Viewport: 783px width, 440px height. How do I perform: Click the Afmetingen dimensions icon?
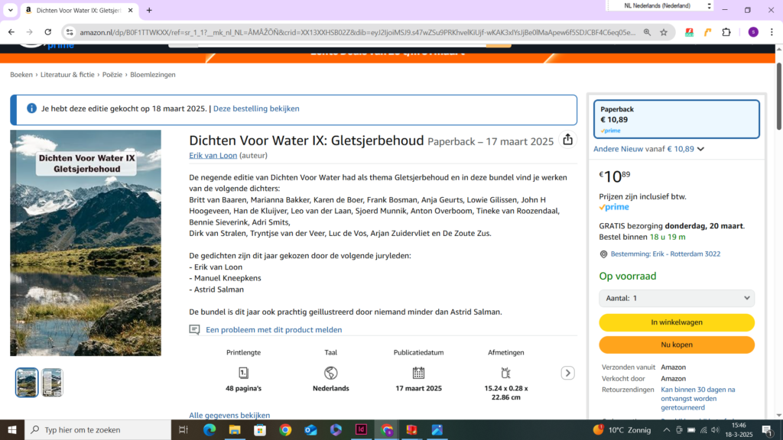[506, 373]
